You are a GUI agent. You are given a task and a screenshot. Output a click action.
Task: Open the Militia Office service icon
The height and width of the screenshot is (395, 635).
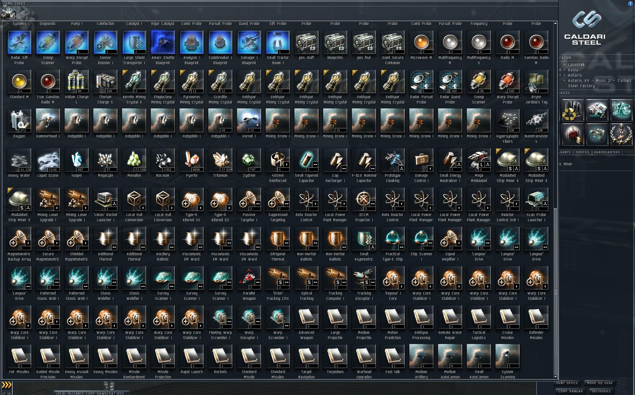621,134
